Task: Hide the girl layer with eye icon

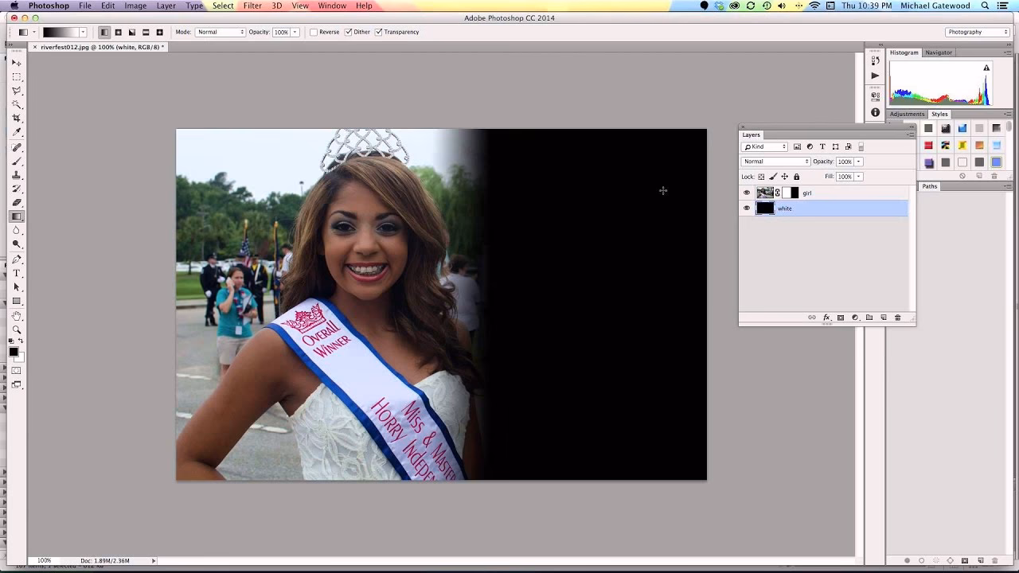Action: click(747, 193)
